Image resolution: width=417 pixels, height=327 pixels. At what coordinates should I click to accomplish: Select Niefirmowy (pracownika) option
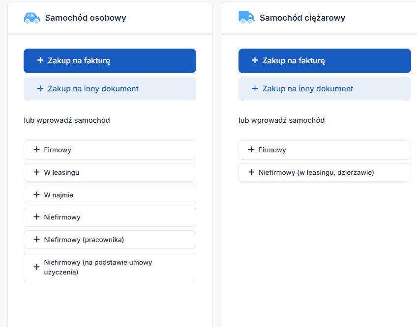tap(110, 240)
